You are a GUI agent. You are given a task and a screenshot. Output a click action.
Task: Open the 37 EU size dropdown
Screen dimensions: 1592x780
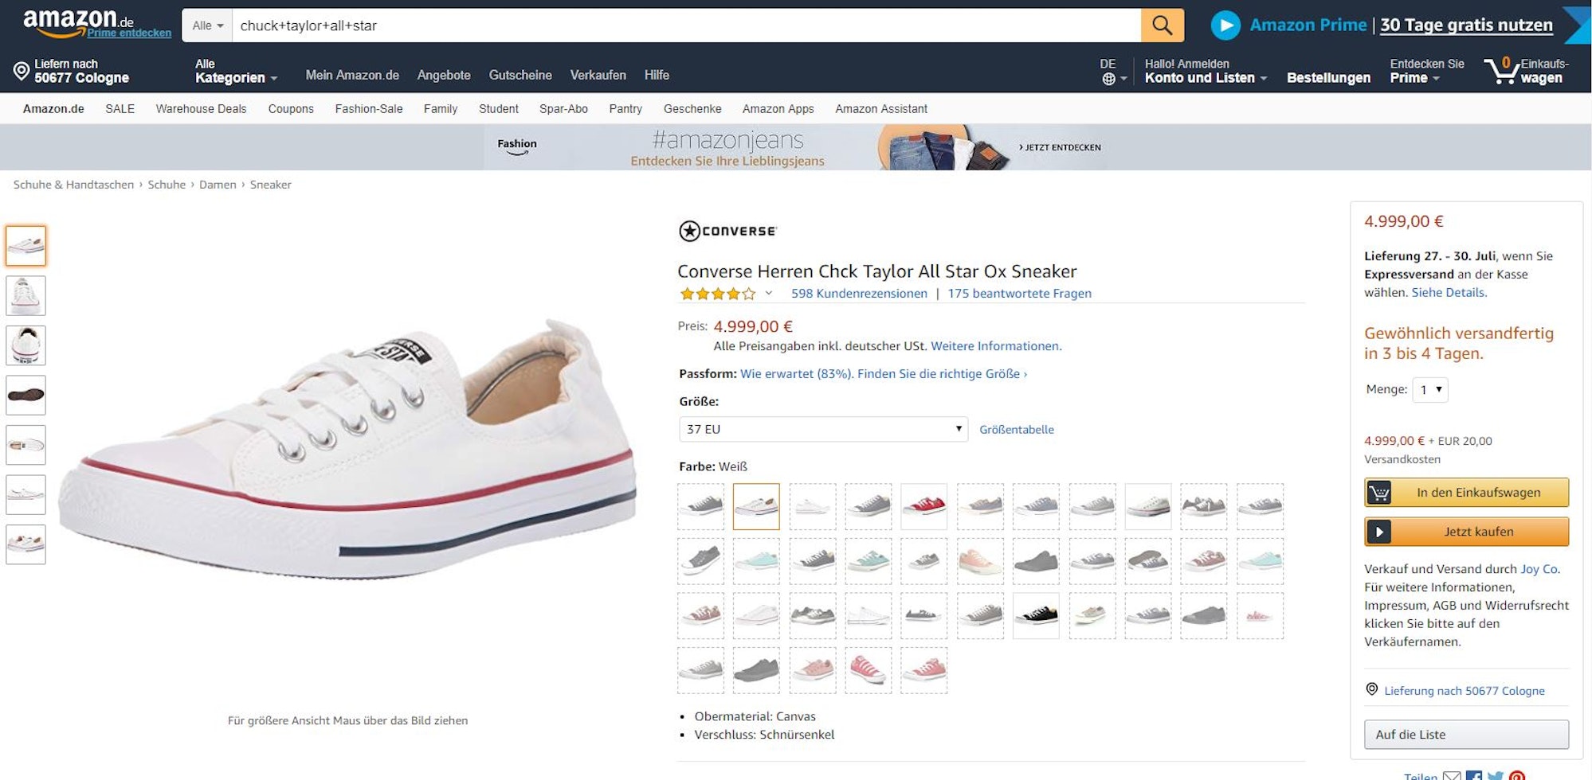[x=823, y=429]
